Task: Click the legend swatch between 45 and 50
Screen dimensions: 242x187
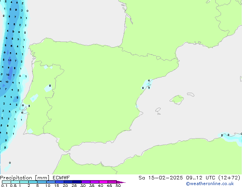Action: tap(112, 182)
